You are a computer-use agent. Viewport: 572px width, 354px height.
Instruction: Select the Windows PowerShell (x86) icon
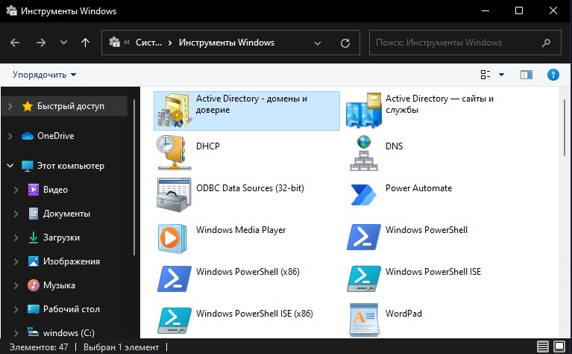pyautogui.click(x=174, y=279)
